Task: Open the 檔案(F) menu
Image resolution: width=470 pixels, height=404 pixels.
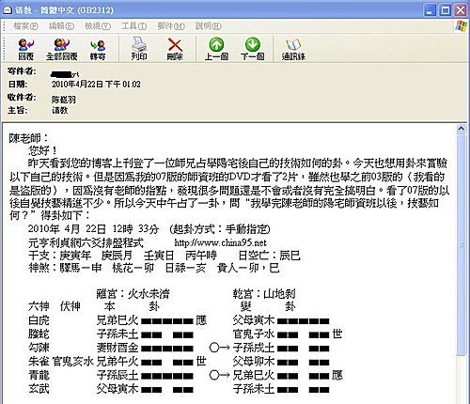Action: point(25,26)
